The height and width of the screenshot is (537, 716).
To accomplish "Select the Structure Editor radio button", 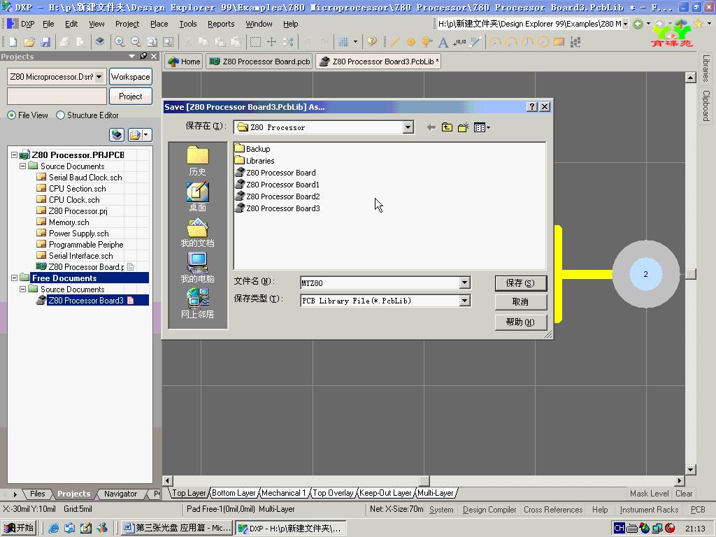I will tap(60, 115).
